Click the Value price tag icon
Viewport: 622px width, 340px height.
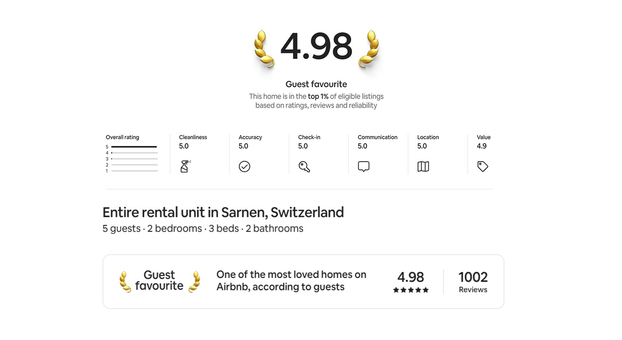(483, 166)
